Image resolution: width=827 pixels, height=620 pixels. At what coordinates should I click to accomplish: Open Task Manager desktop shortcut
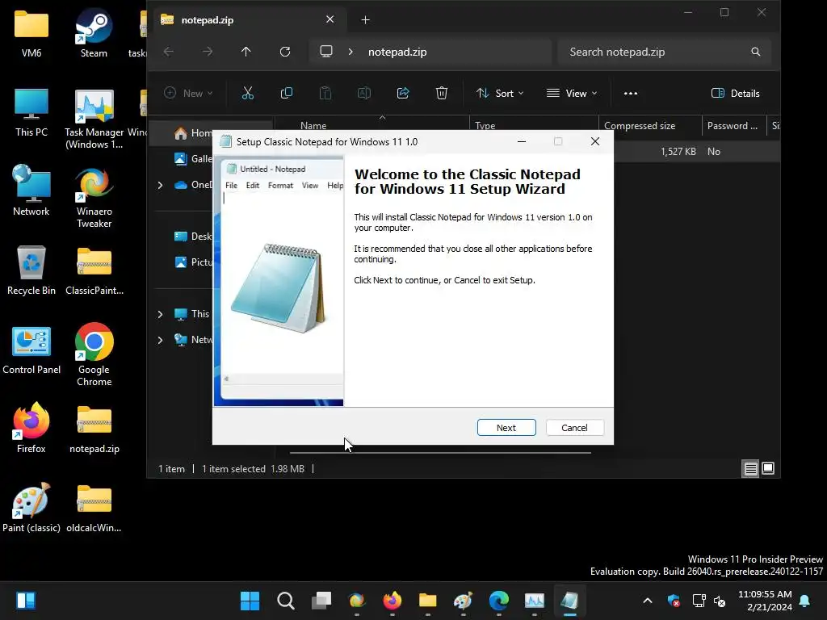click(x=94, y=119)
